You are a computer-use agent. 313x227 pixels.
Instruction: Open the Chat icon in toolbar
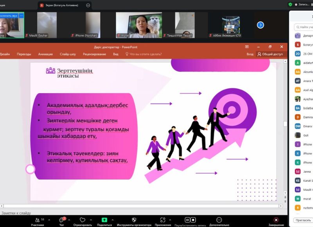pyautogui.click(x=61, y=220)
